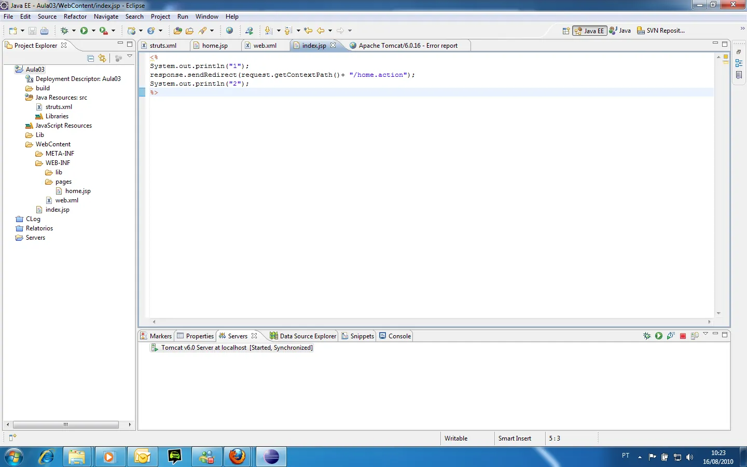
Task: Click the New Dynamic Web Project icon
Action: pyautogui.click(x=131, y=31)
